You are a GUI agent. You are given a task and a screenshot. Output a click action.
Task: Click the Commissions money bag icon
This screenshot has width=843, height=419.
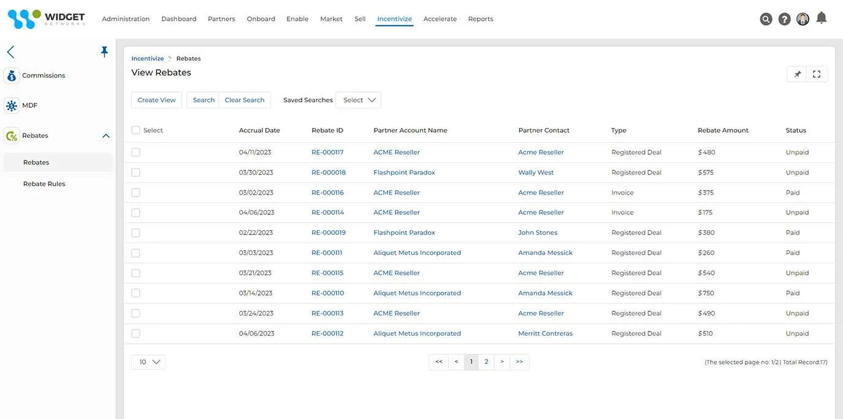(x=12, y=76)
